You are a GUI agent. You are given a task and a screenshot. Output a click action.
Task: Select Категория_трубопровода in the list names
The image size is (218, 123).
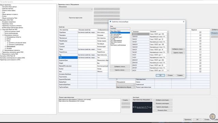pyautogui.click(x=118, y=45)
